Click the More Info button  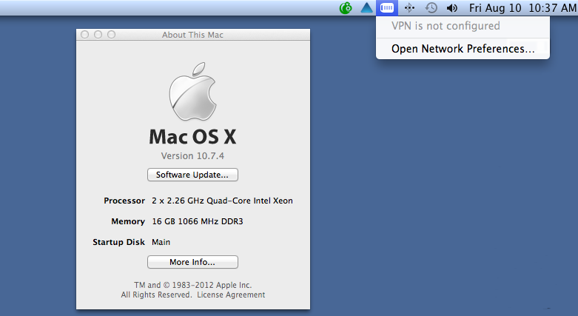coord(192,262)
